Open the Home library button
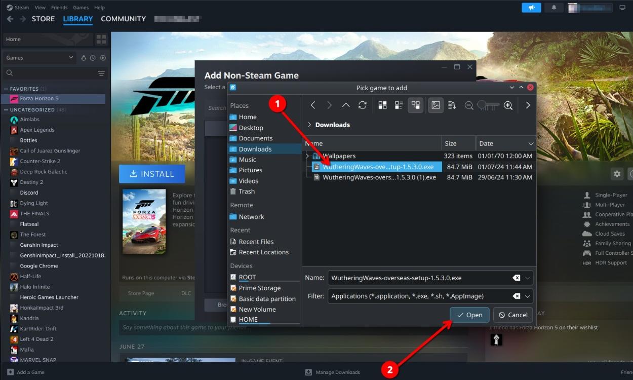The height and width of the screenshot is (380, 633). (x=48, y=39)
